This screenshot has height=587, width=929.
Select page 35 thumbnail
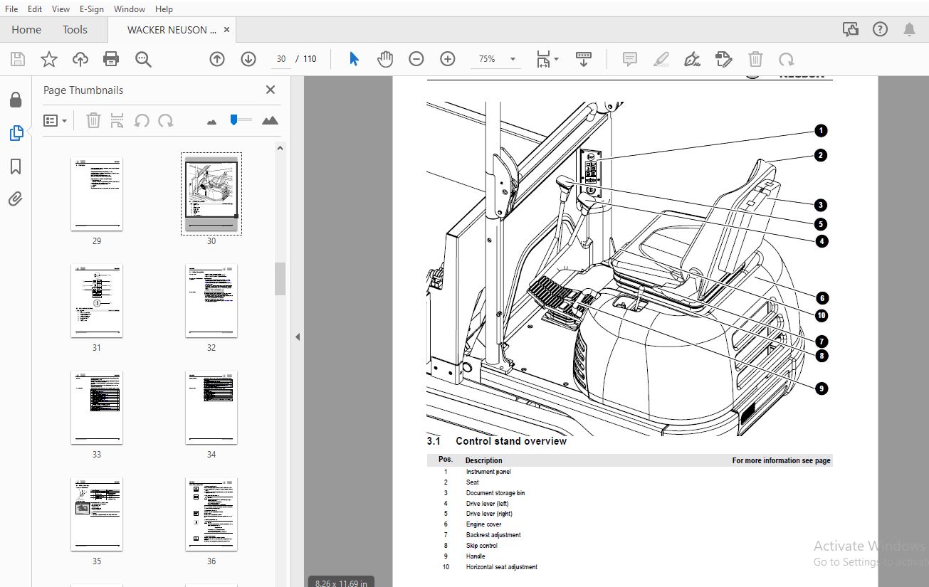pyautogui.click(x=97, y=514)
